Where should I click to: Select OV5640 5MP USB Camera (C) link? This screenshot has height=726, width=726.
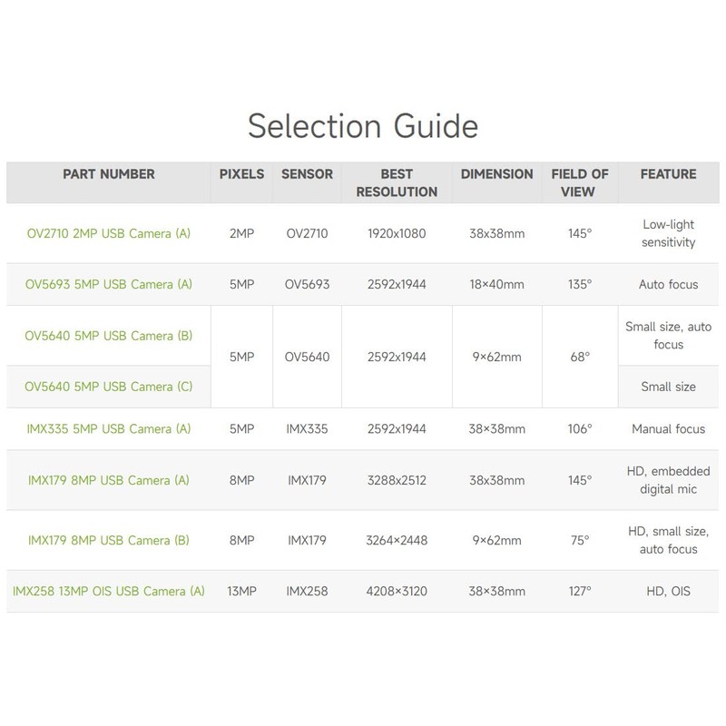click(x=109, y=387)
